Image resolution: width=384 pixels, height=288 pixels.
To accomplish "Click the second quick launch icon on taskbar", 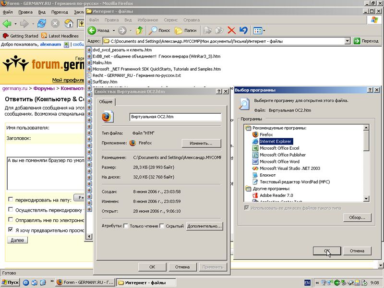I will 34,282.
